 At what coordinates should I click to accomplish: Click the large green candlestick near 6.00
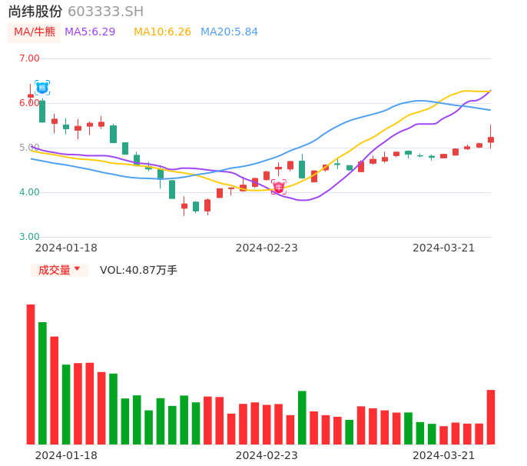[42, 112]
